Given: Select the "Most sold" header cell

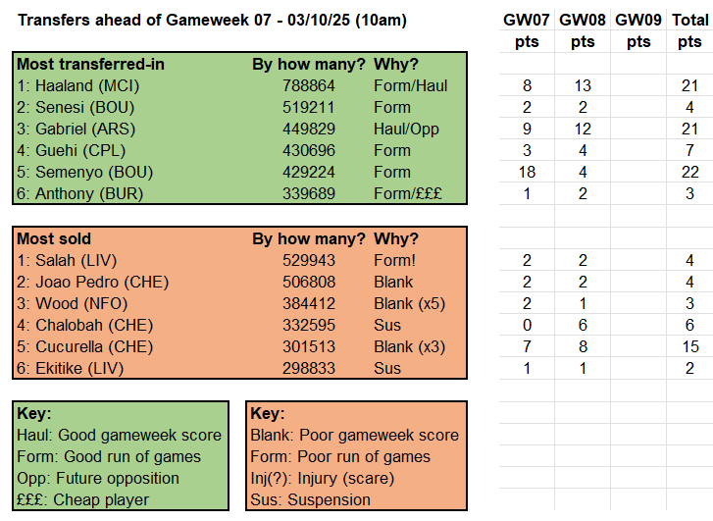Looking at the screenshot, I should point(54,238).
